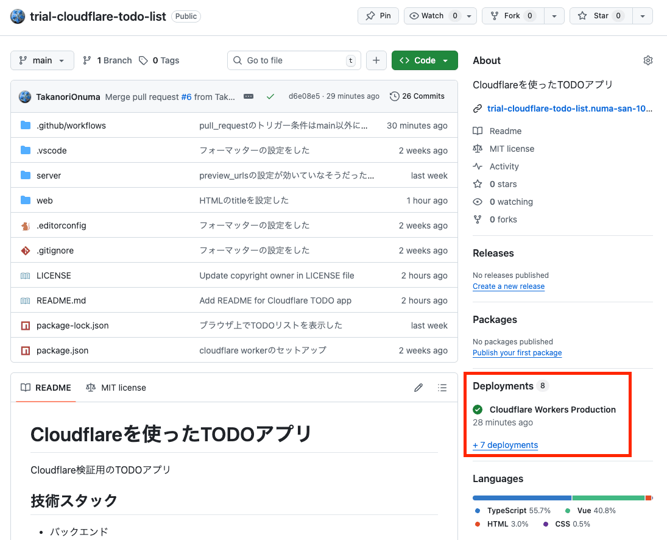Open commit 'cloudflare workerのセットアップ'
Viewport: 667px width, 540px height.
263,350
